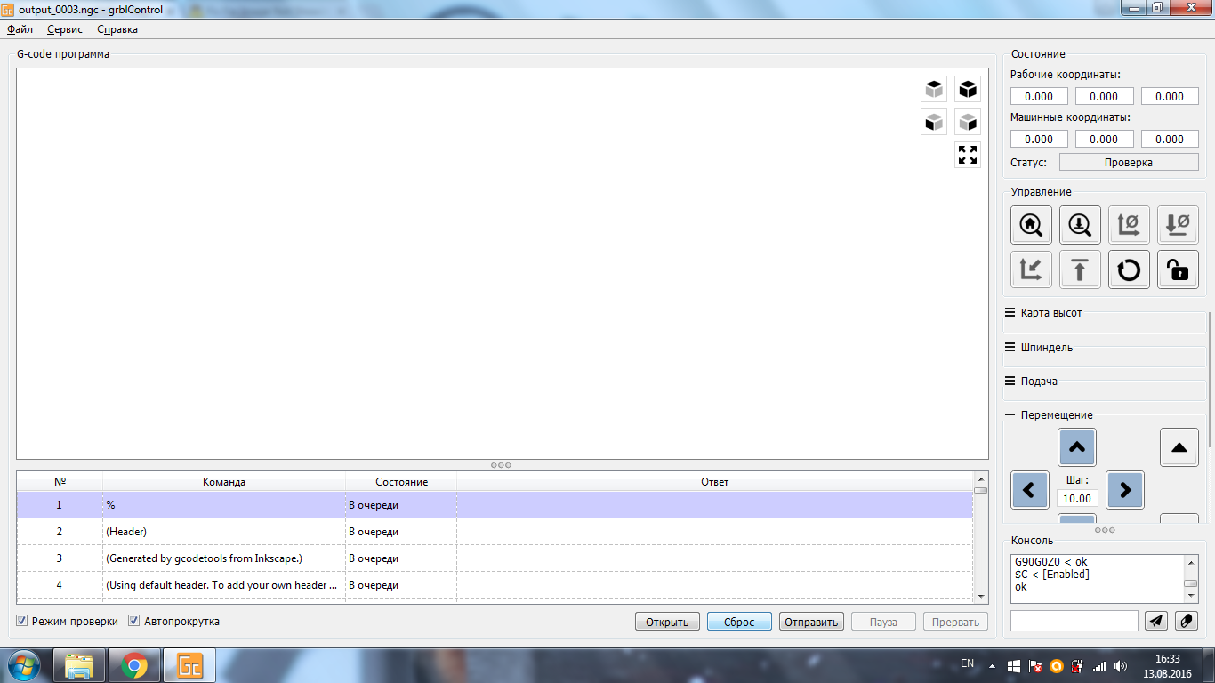This screenshot has height=683, width=1215.
Task: Jog Z axis up with triangle
Action: [x=1179, y=447]
